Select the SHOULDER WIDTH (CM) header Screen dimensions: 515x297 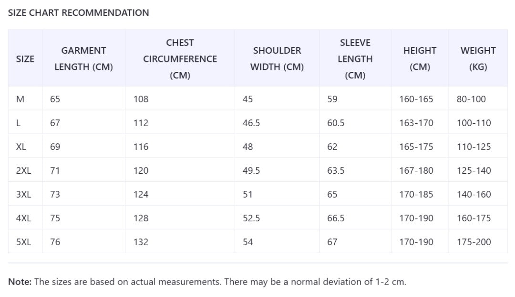coord(277,59)
